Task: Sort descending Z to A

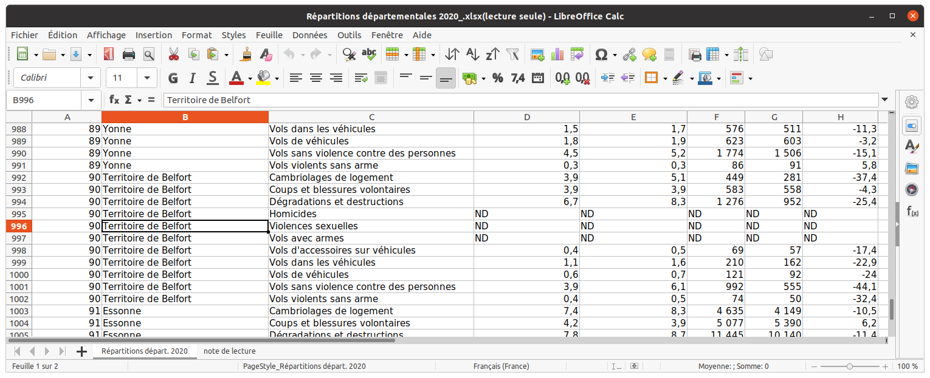Action: pyautogui.click(x=492, y=55)
